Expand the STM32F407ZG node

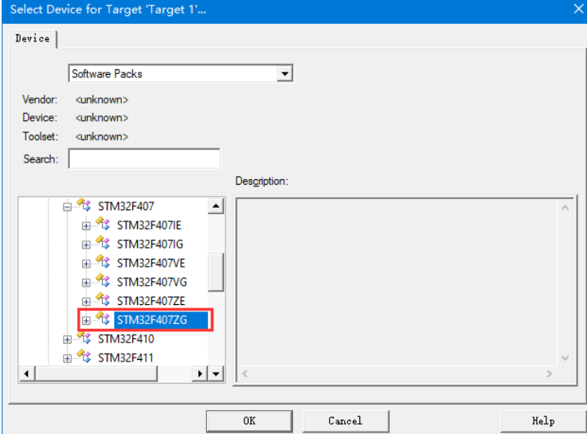(86, 321)
